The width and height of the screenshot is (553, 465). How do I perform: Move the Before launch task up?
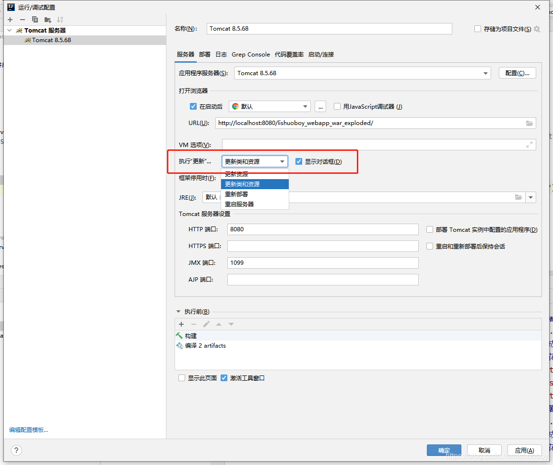pos(219,324)
